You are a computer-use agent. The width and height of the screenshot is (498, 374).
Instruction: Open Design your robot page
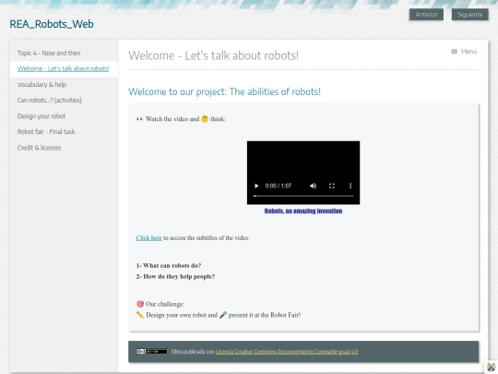pyautogui.click(x=41, y=116)
